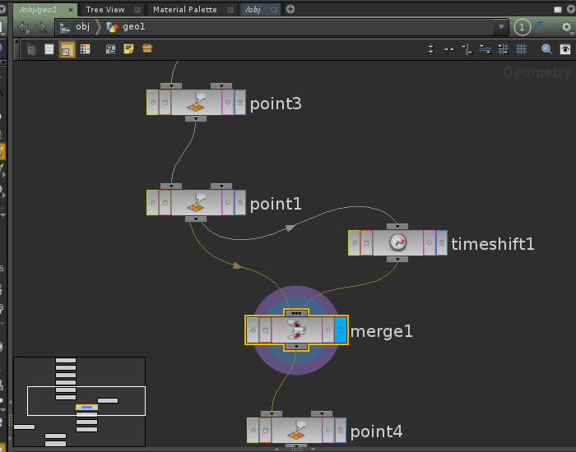The width and height of the screenshot is (576, 452).
Task: Click the network overview minimap
Action: click(79, 403)
